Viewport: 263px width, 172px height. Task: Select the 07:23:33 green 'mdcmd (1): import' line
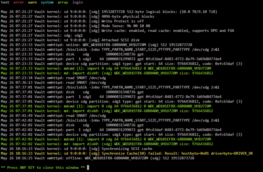click(106, 68)
